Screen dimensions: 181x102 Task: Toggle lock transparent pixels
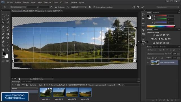click(153, 58)
